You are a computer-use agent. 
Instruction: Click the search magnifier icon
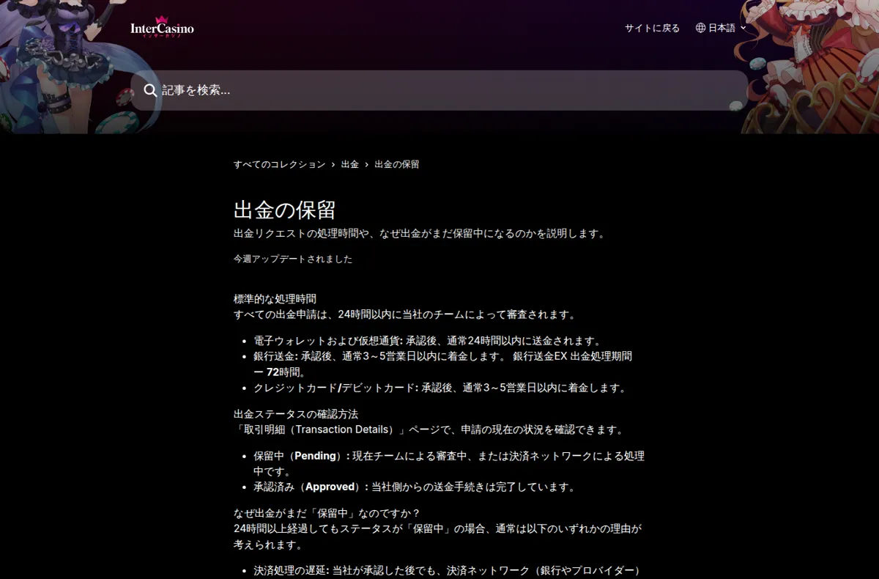pyautogui.click(x=150, y=90)
